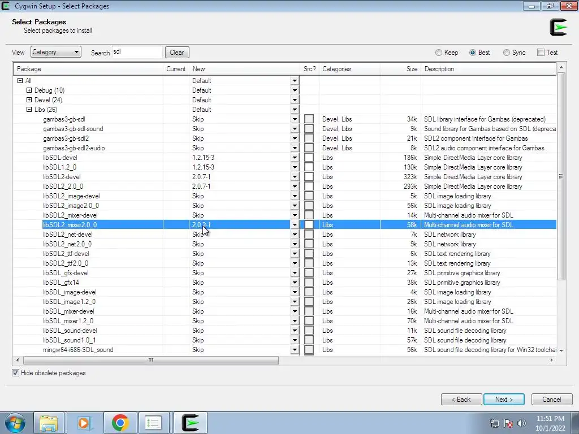Tick the Src checkbox for libSDL2-devel
Screen dimensions: 579x434
309,177
